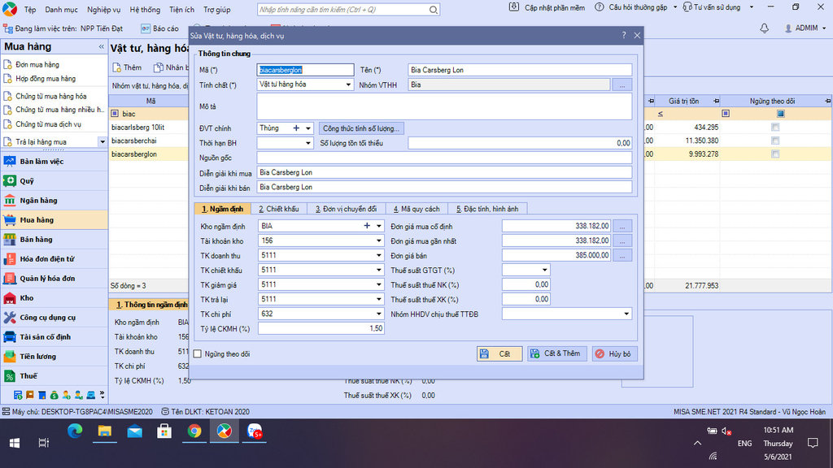Image resolution: width=833 pixels, height=468 pixels.
Task: Open Nhóm VTHH browse ellipsis button
Action: click(x=622, y=84)
